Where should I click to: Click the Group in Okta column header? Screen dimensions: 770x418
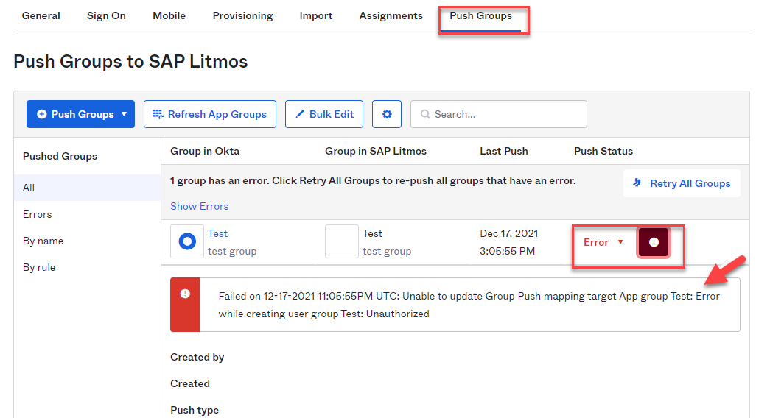(x=205, y=151)
